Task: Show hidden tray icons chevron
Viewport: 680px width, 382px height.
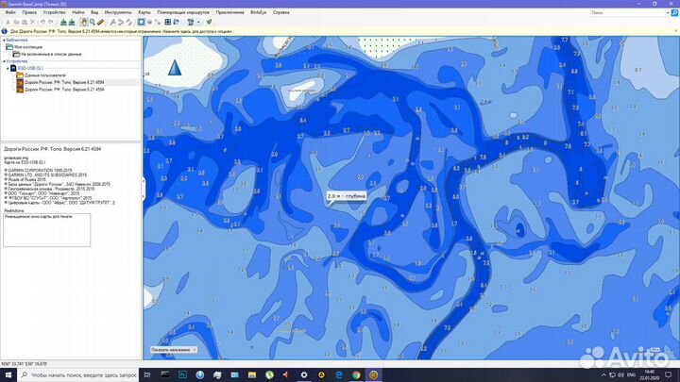Action: coord(603,374)
